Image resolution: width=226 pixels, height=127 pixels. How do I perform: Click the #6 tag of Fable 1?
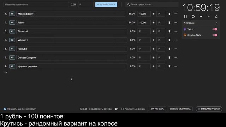[12, 23]
